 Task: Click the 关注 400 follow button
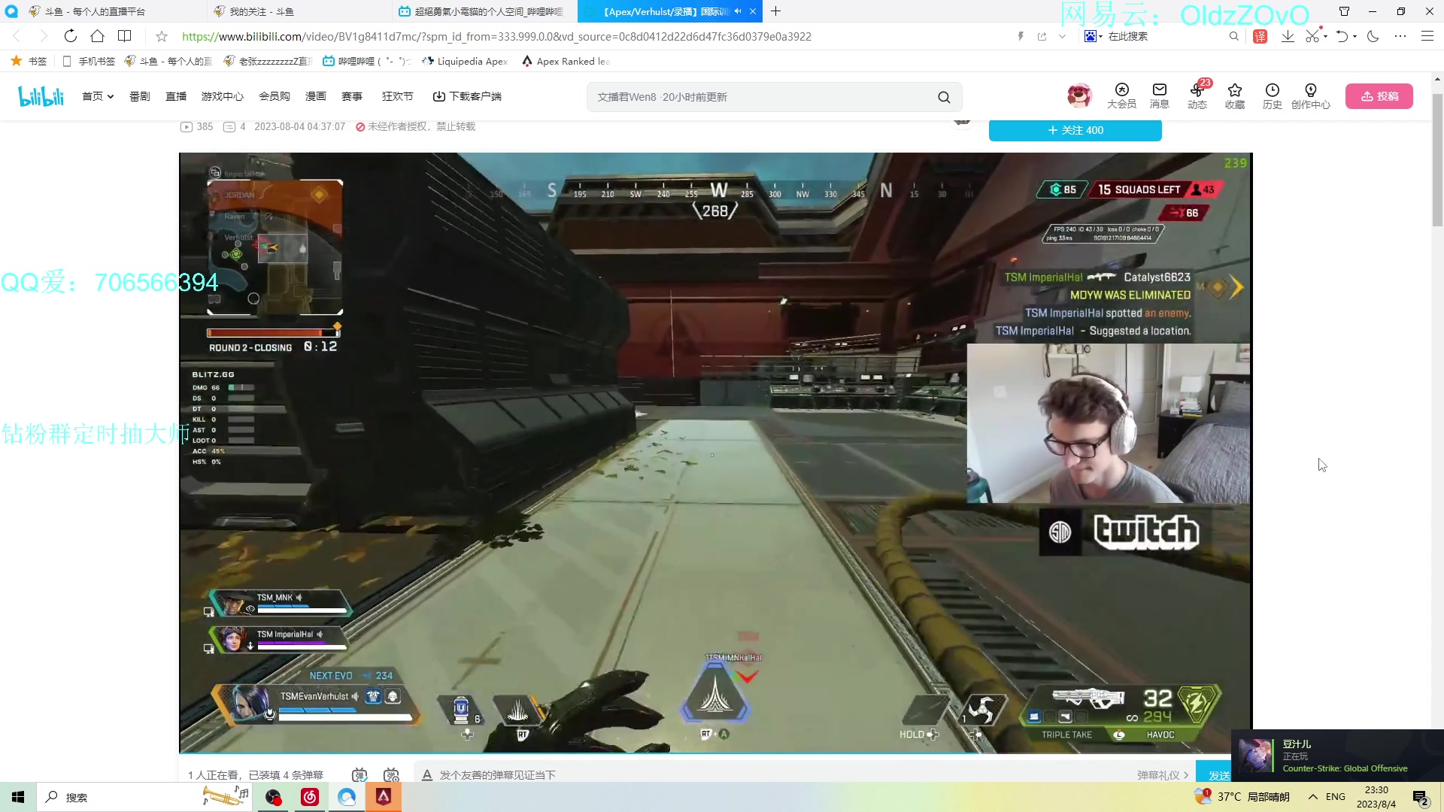pyautogui.click(x=1075, y=130)
